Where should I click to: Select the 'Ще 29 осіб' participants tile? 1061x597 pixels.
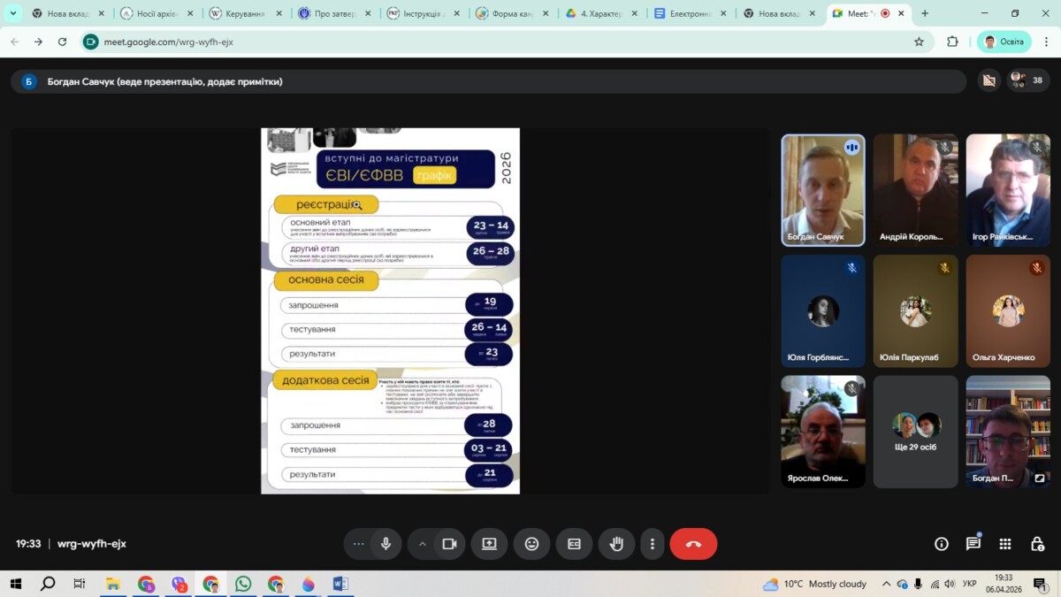coord(915,432)
